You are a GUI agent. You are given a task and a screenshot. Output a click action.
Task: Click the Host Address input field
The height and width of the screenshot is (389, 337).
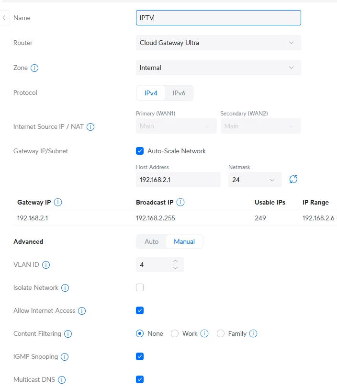[178, 180]
